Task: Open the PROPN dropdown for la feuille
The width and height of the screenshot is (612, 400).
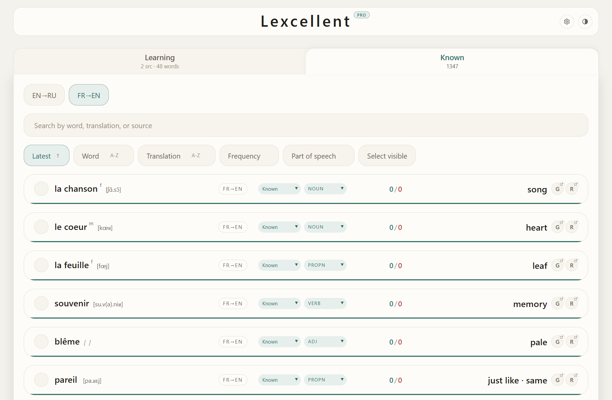Action: [325, 265]
